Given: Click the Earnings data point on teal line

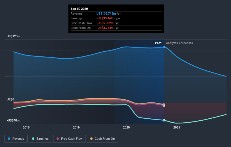Looking at the screenshot, I should (164, 120).
